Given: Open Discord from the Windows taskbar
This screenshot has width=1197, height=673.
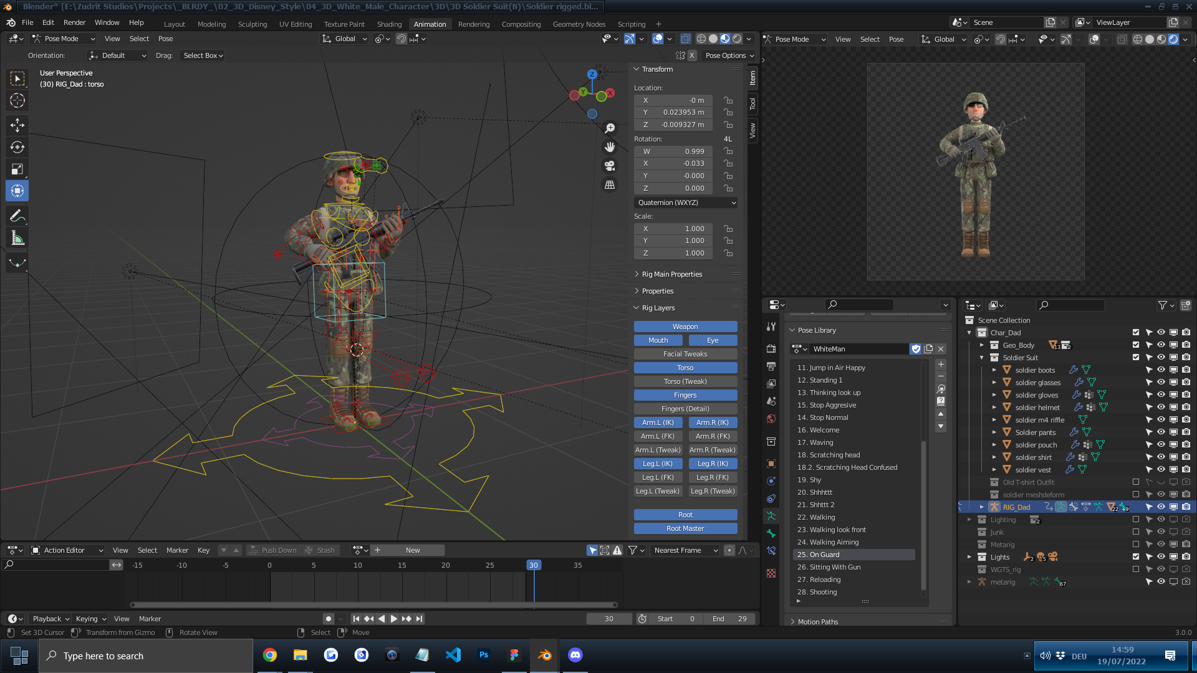Looking at the screenshot, I should 575,655.
